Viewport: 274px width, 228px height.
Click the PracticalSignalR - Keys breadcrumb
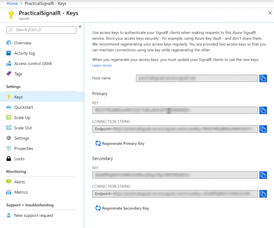point(45,3)
